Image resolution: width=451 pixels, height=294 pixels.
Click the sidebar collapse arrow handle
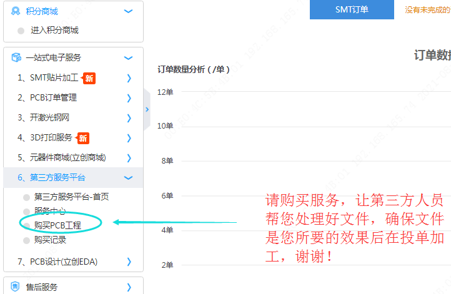click(147, 109)
